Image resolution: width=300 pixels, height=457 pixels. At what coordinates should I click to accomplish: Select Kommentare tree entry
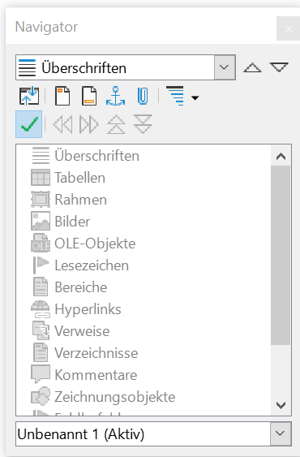pyautogui.click(x=96, y=375)
